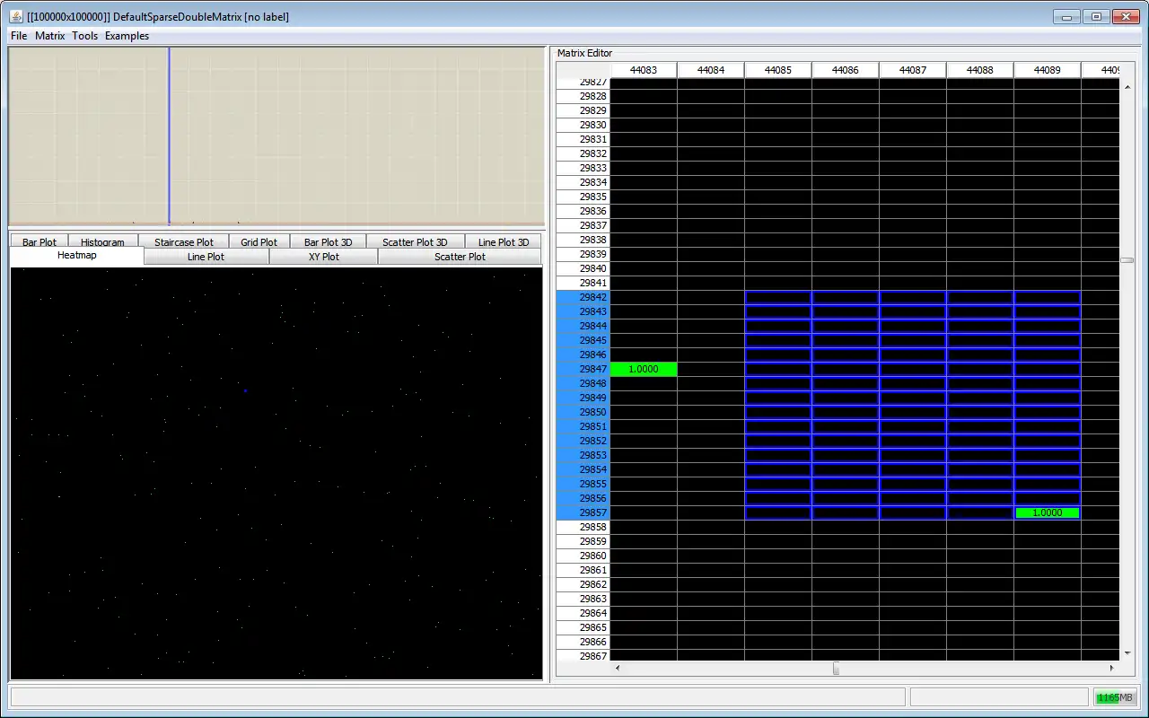Click the Java icon in title bar
The width and height of the screenshot is (1149, 718).
(16, 16)
